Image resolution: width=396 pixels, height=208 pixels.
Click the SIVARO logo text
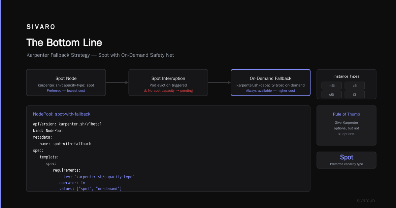(41, 27)
